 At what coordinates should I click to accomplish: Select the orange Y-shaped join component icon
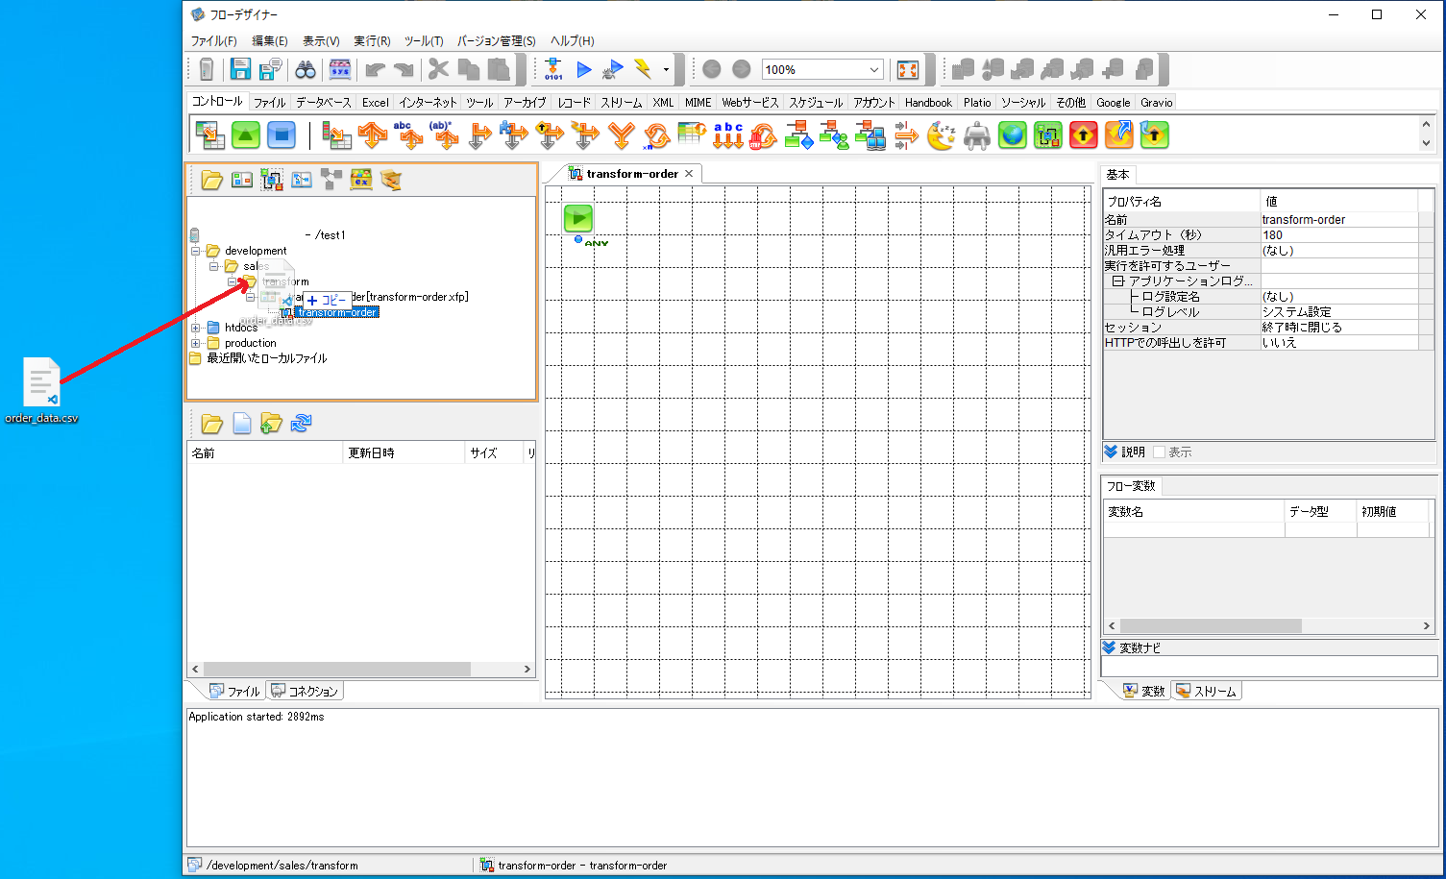pyautogui.click(x=622, y=135)
